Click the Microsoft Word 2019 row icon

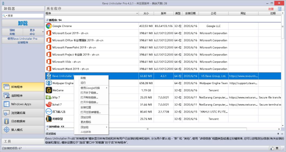[x=49, y=69]
